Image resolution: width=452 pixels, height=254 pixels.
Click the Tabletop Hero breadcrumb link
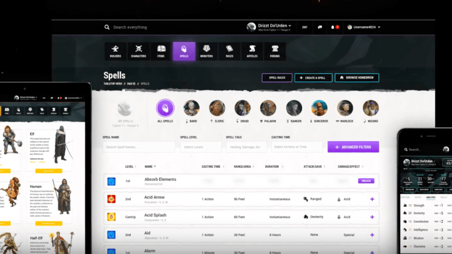click(x=113, y=84)
